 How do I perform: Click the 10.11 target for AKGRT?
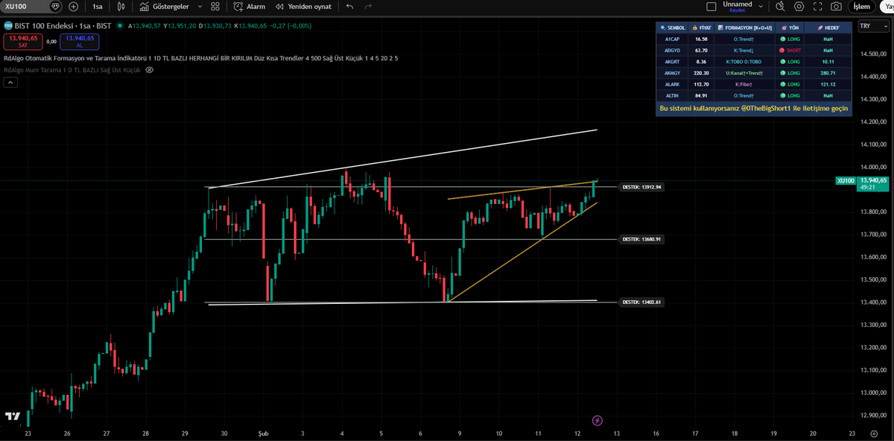[x=828, y=62]
